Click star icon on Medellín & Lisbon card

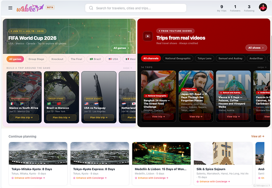point(136,178)
